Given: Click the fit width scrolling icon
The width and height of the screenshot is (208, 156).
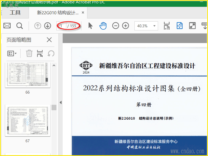Looking at the screenshot, I should [167, 26].
